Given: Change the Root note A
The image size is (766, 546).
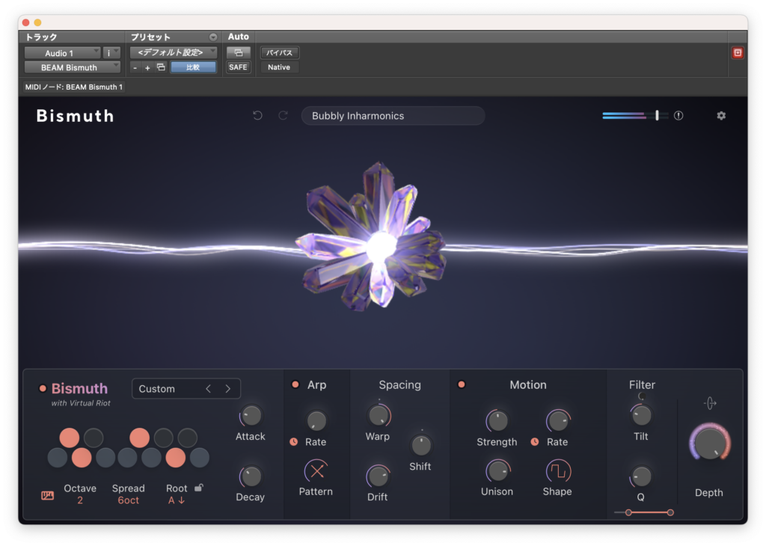Looking at the screenshot, I should click(177, 500).
